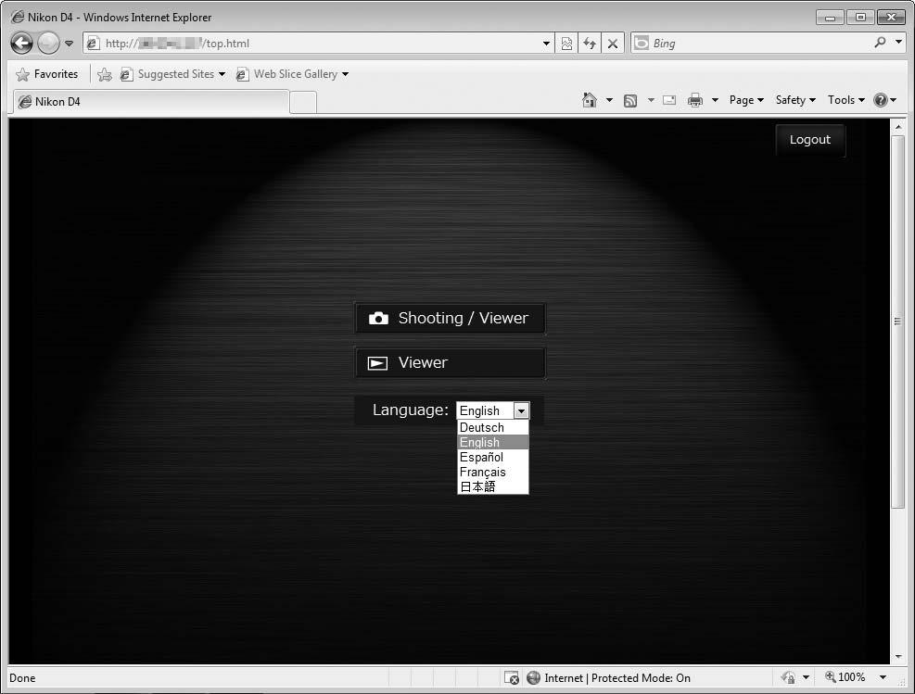The width and height of the screenshot is (915, 694).
Task: Select Deutsch from language list
Action: [492, 427]
